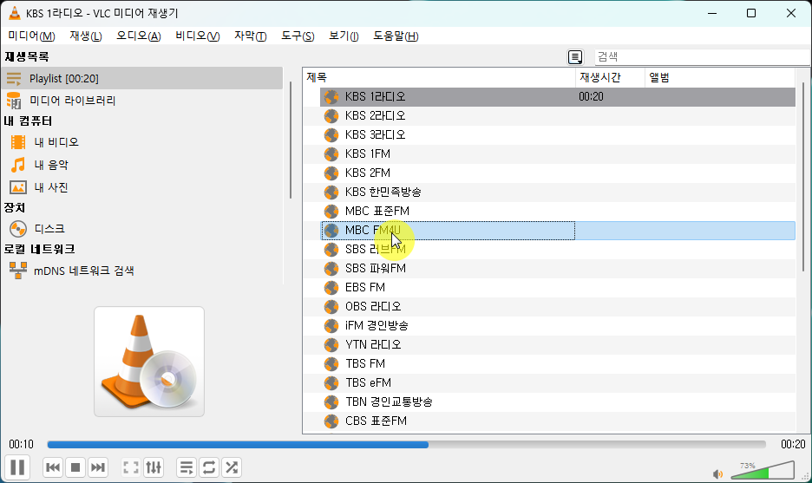812x483 pixels.
Task: Open the 오디오(A) menu
Action: (138, 36)
